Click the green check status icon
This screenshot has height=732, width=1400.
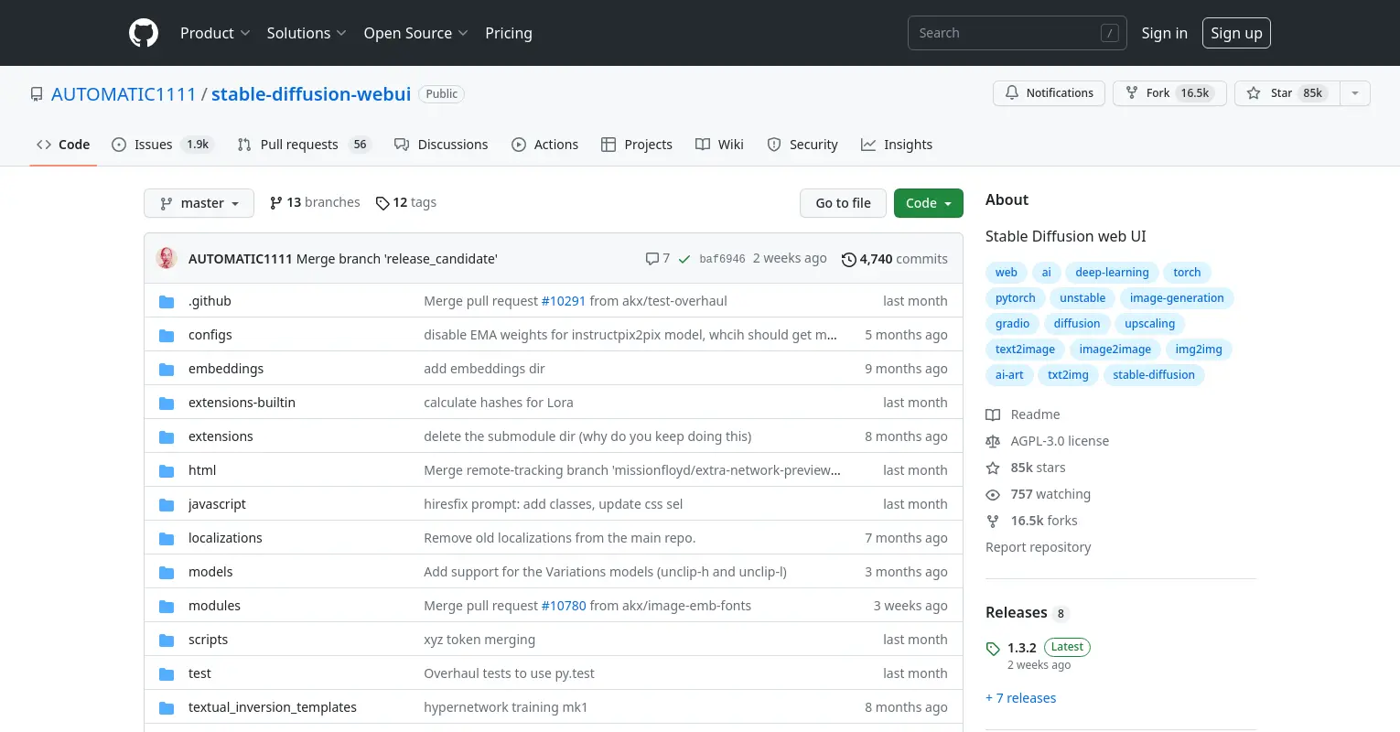pos(684,259)
